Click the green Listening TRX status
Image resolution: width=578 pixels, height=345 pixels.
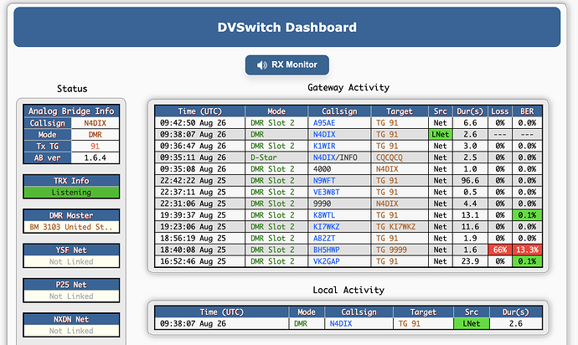click(71, 192)
